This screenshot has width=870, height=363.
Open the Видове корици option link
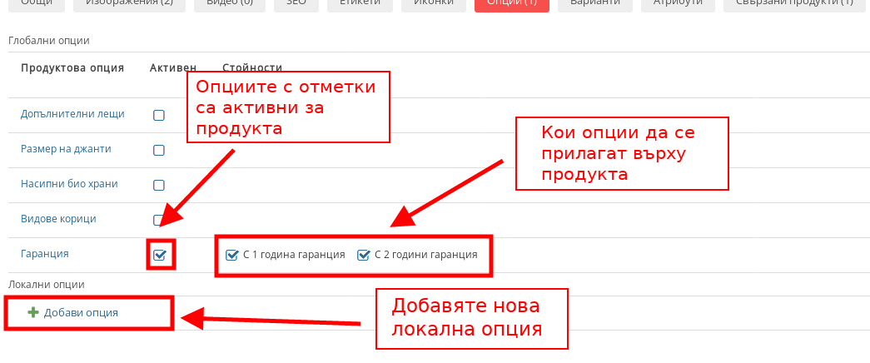tap(58, 219)
